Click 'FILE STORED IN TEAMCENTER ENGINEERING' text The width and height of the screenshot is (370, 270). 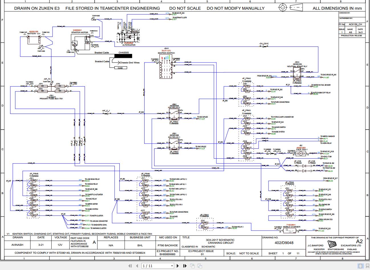click(x=113, y=8)
